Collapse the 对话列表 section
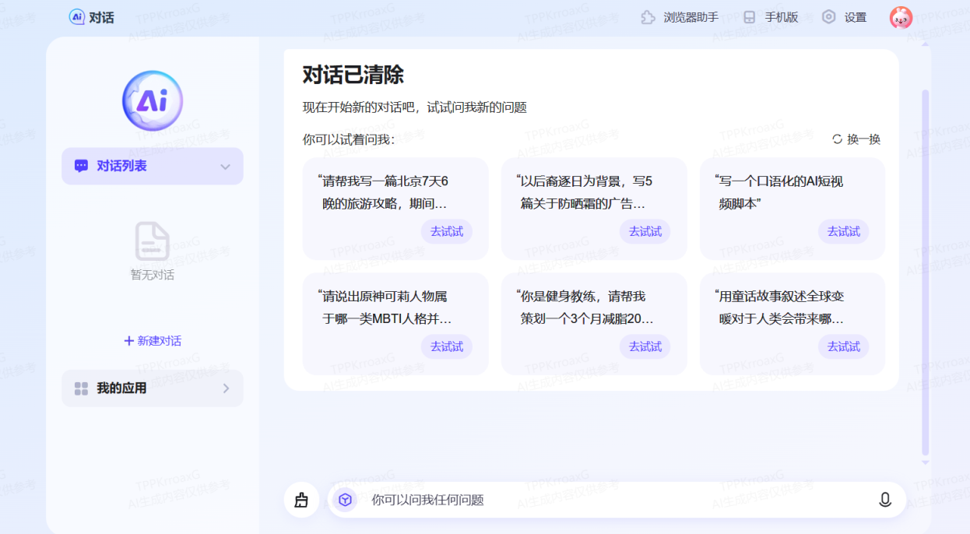970x534 pixels. pos(226,166)
